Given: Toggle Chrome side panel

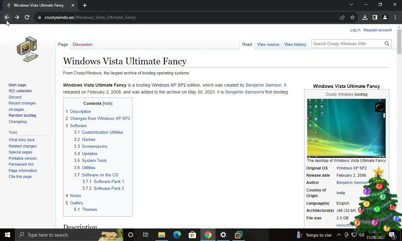Looking at the screenshot, I should pos(375,17).
